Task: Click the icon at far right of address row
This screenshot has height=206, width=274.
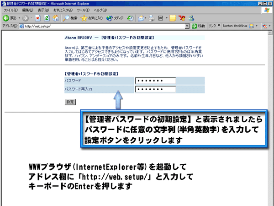Action: (264, 26)
